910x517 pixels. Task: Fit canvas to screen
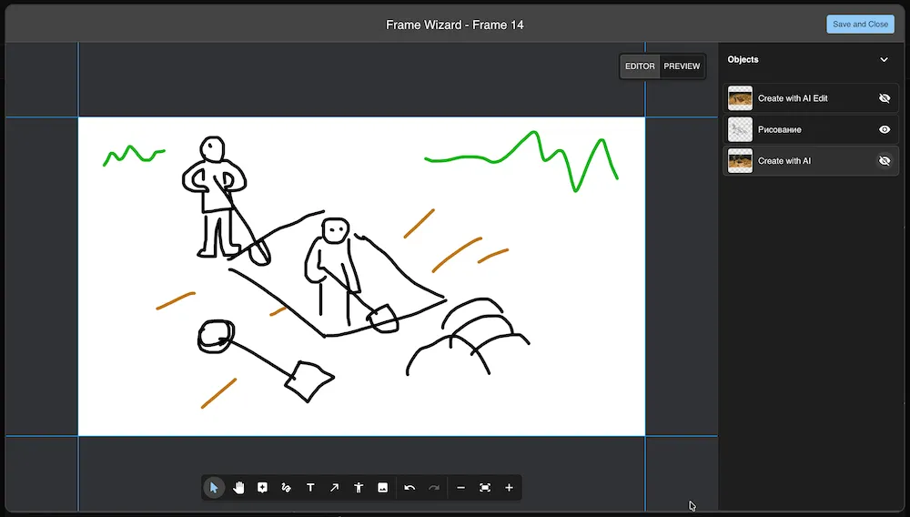click(x=485, y=488)
